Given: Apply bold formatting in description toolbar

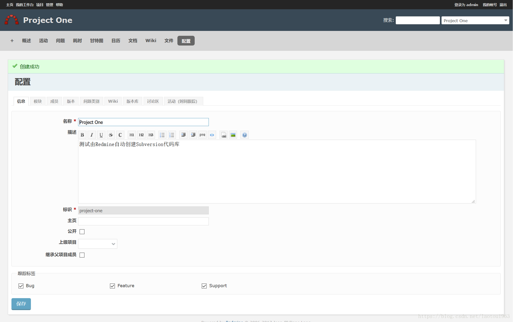Looking at the screenshot, I should pos(82,135).
